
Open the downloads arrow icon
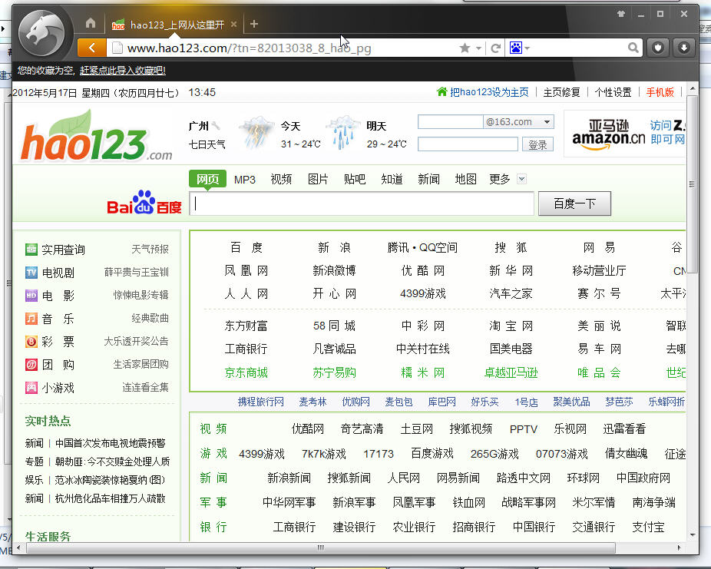coord(683,48)
